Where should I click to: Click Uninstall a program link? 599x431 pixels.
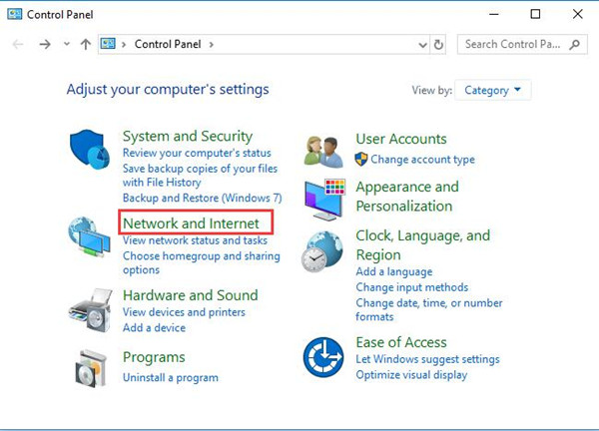(171, 377)
